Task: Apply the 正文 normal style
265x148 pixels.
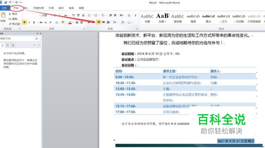Action: [224, 18]
